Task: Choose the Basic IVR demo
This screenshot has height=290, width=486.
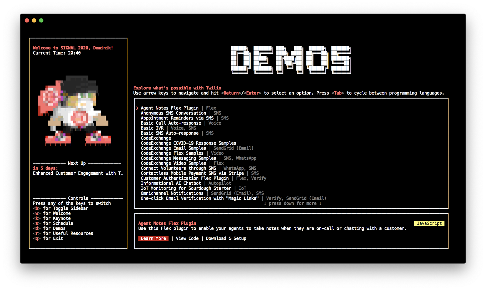Action: coord(168,128)
